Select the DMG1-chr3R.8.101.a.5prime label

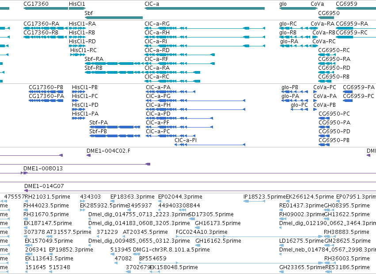171,250
